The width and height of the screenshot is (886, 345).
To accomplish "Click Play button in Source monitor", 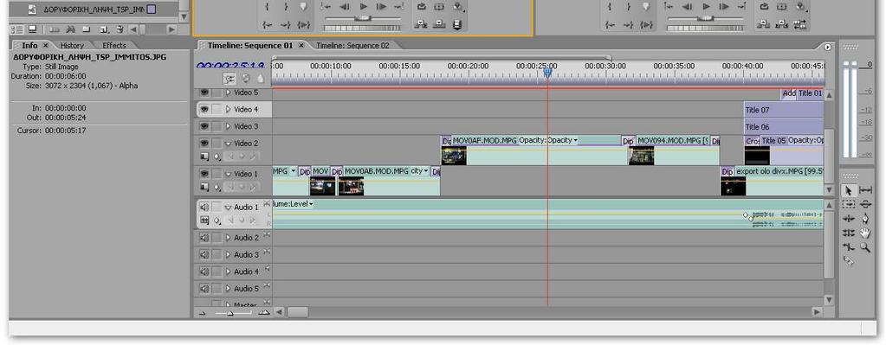I will click(x=364, y=7).
